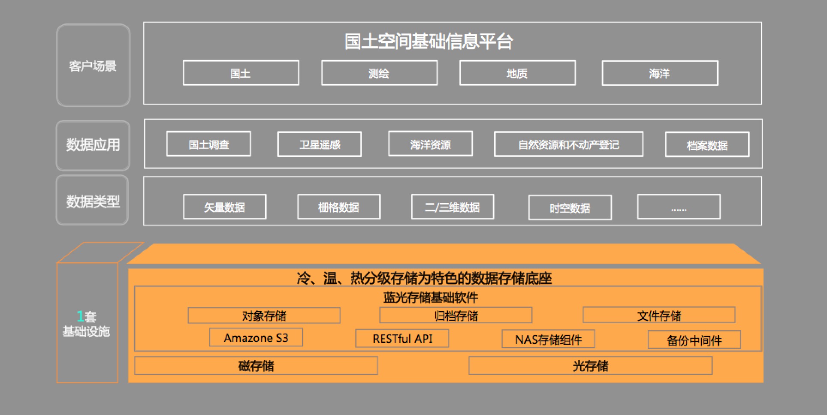Click the 时空数据 box
Viewport: 827px width, 415px height.
pos(570,207)
